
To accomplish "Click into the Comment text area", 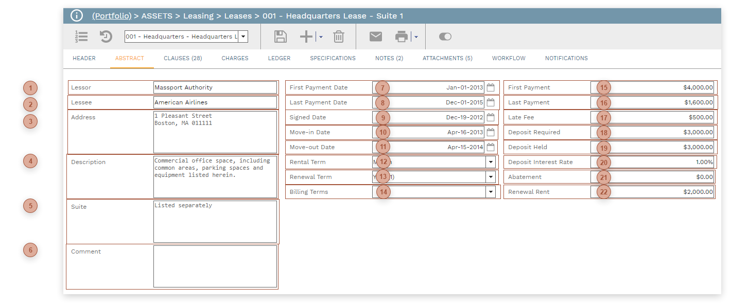I will 215,266.
